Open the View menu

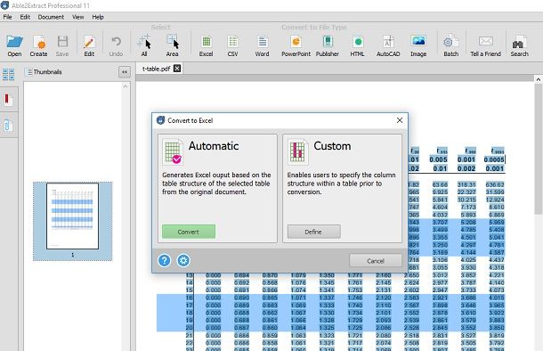78,17
